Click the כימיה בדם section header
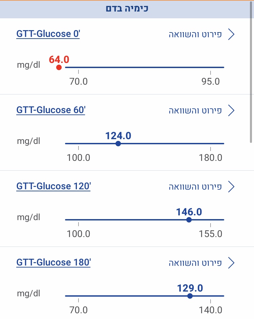Viewport: 254px width, 319px height. (127, 9)
